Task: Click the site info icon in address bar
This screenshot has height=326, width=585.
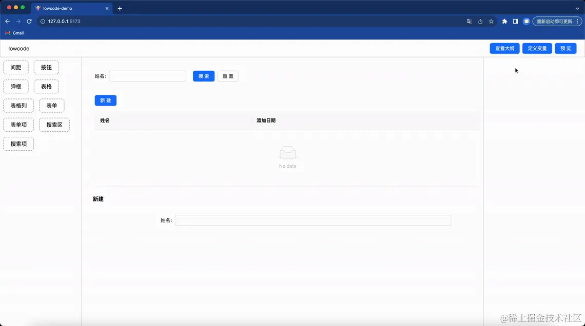Action: tap(43, 21)
